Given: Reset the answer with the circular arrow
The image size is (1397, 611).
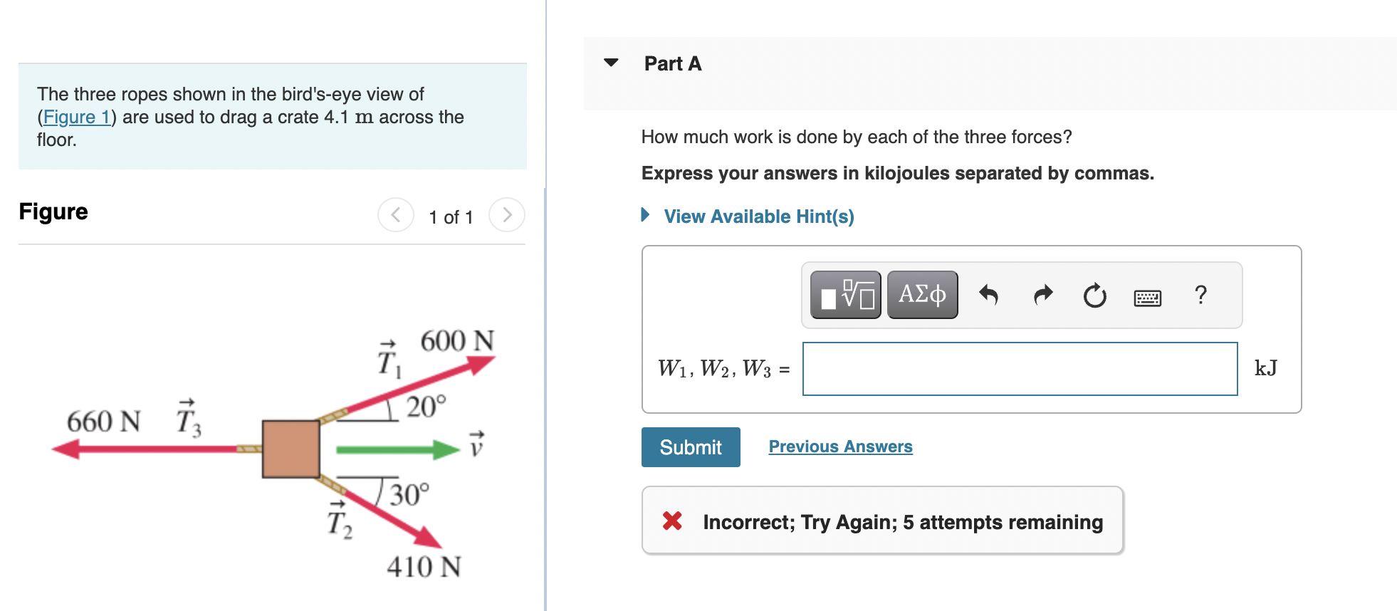Looking at the screenshot, I should pyautogui.click(x=1094, y=294).
